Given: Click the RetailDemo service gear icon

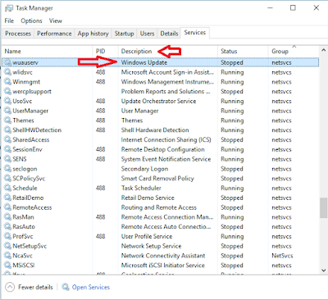Looking at the screenshot, I should (x=8, y=198).
